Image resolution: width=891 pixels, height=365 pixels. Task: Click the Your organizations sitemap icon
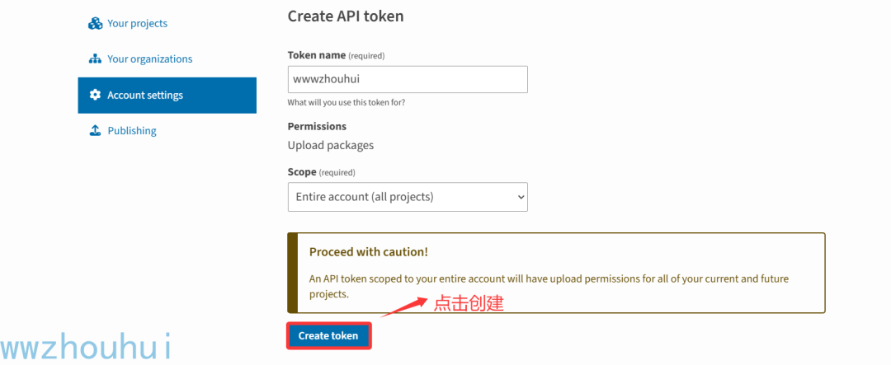pyautogui.click(x=95, y=59)
